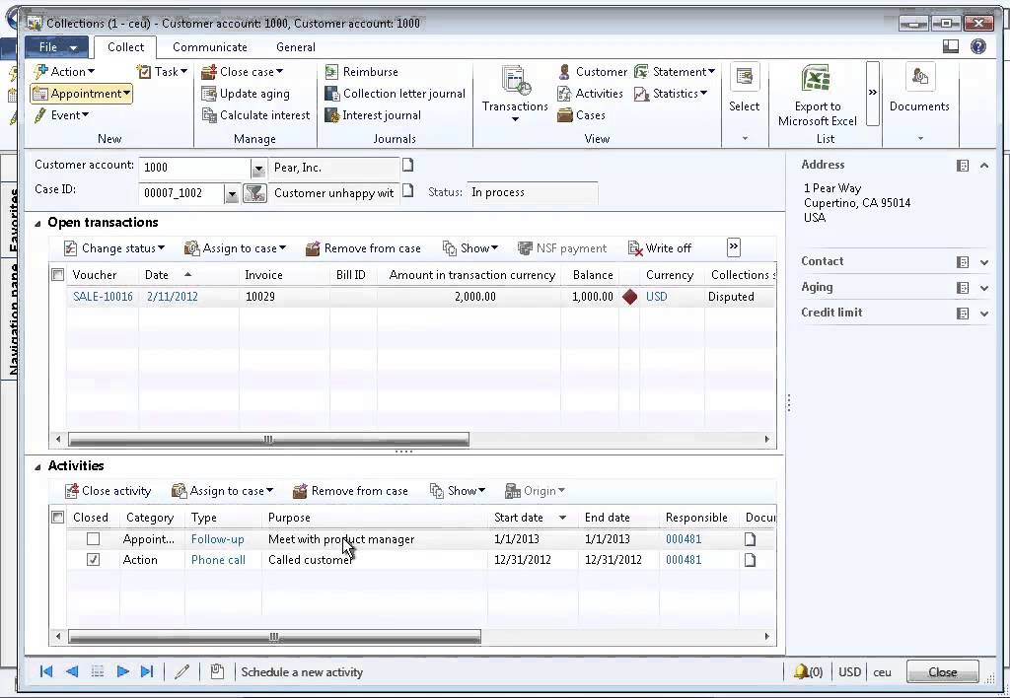This screenshot has height=698, width=1010.
Task: Open Interest journal
Action: pos(373,115)
